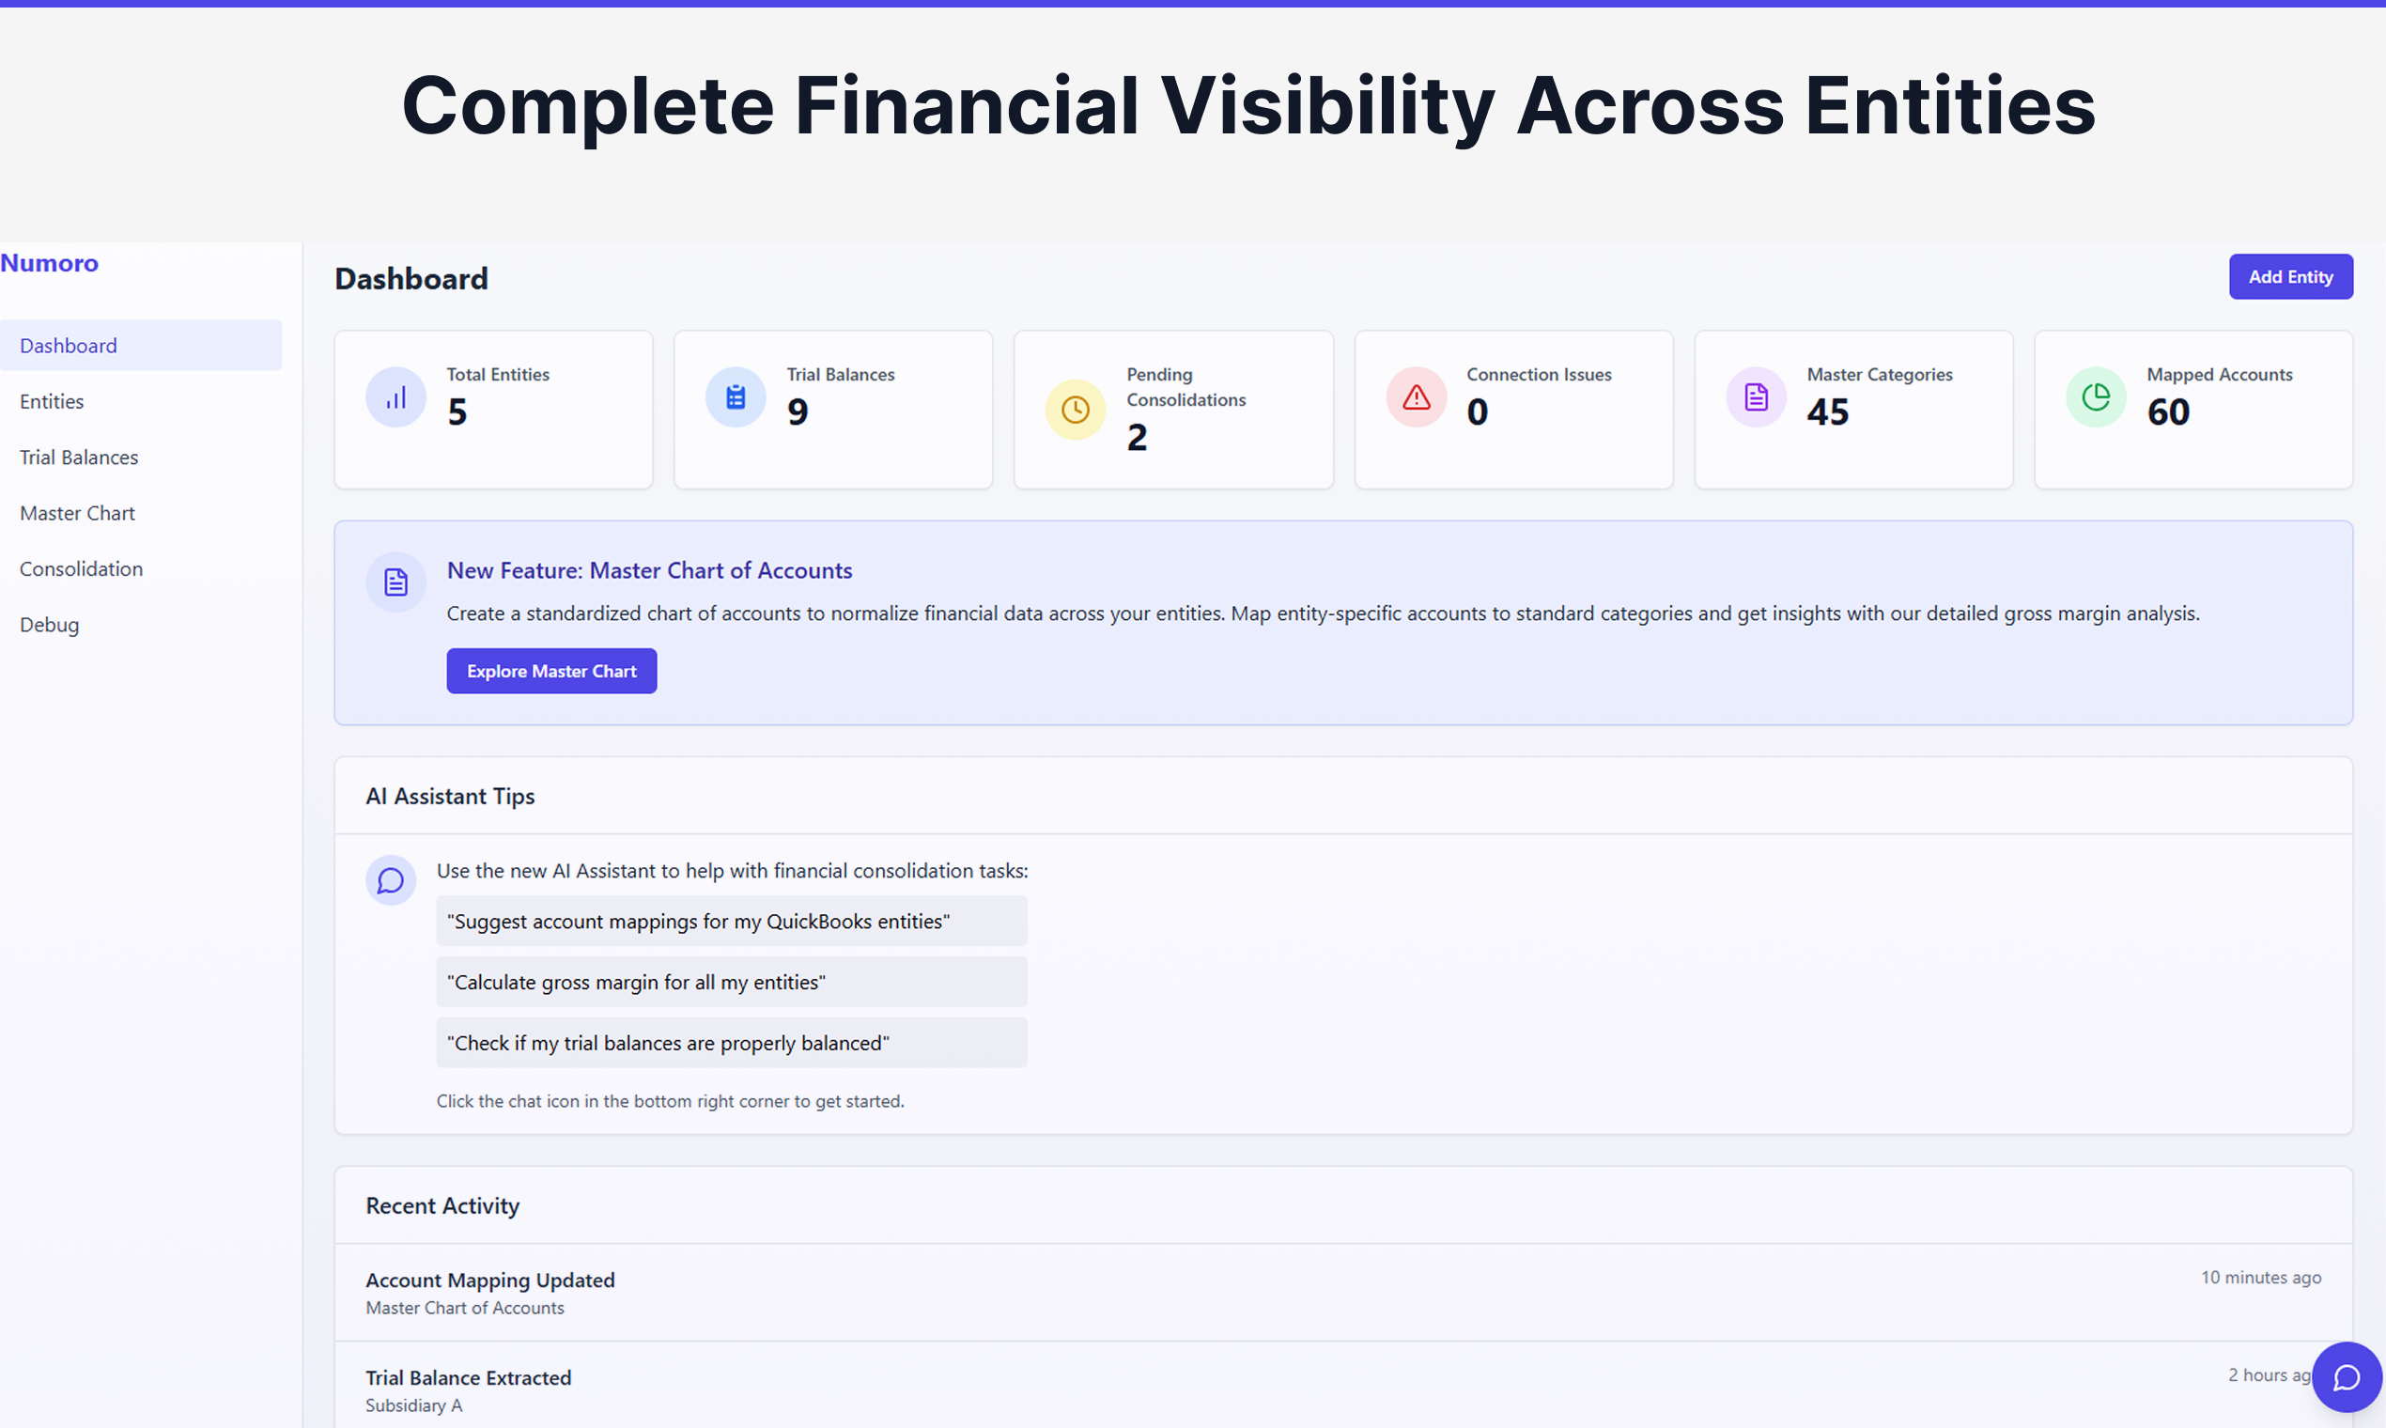Click the Add Entity button
2386x1428 pixels.
pos(2291,276)
